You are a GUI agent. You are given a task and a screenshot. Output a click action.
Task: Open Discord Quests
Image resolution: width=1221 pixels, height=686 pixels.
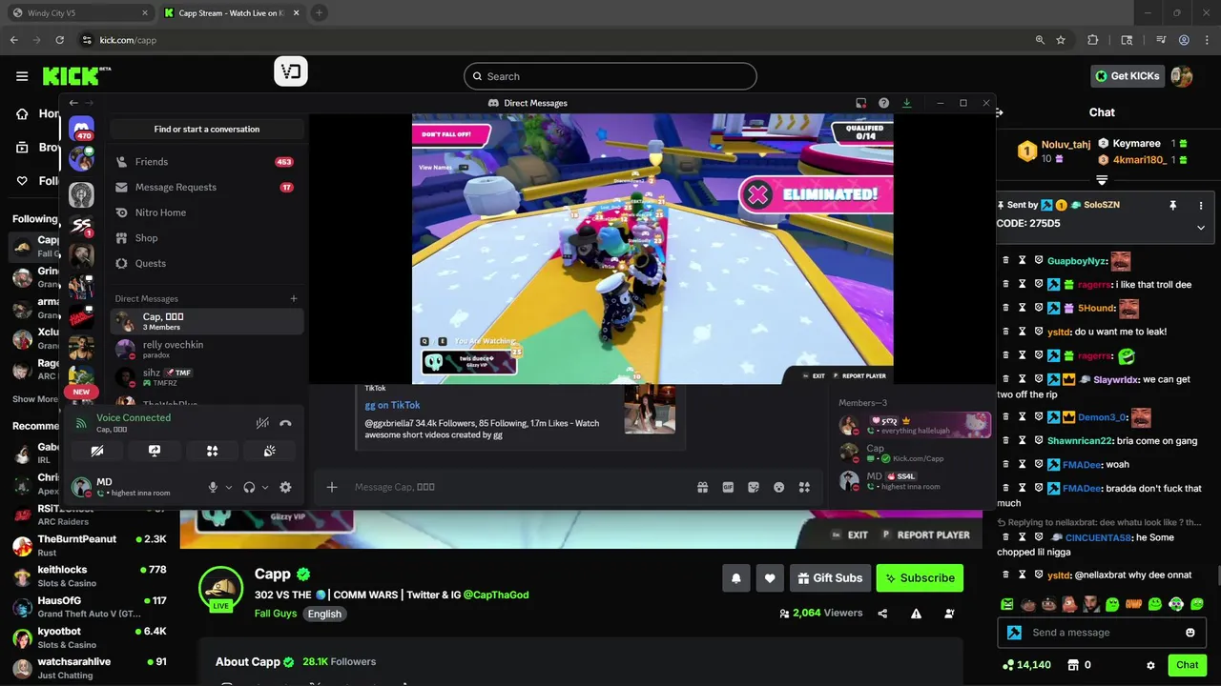206,263
